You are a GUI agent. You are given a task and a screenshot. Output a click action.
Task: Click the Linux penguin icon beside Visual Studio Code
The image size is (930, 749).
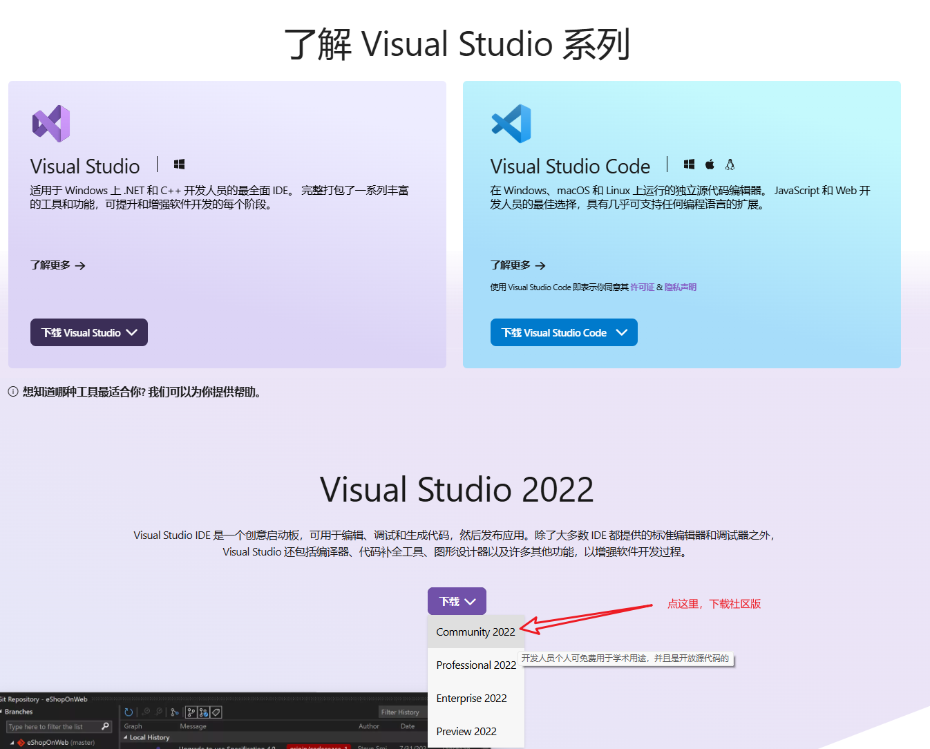coord(730,164)
